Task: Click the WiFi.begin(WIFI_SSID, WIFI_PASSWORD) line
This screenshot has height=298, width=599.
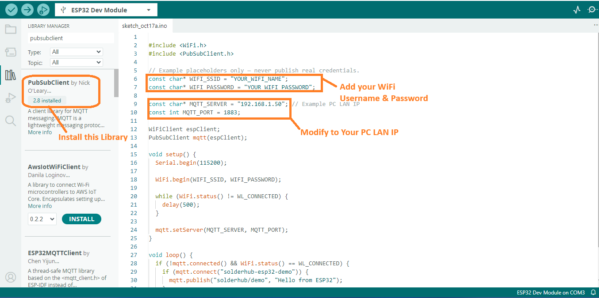Action: (218, 180)
